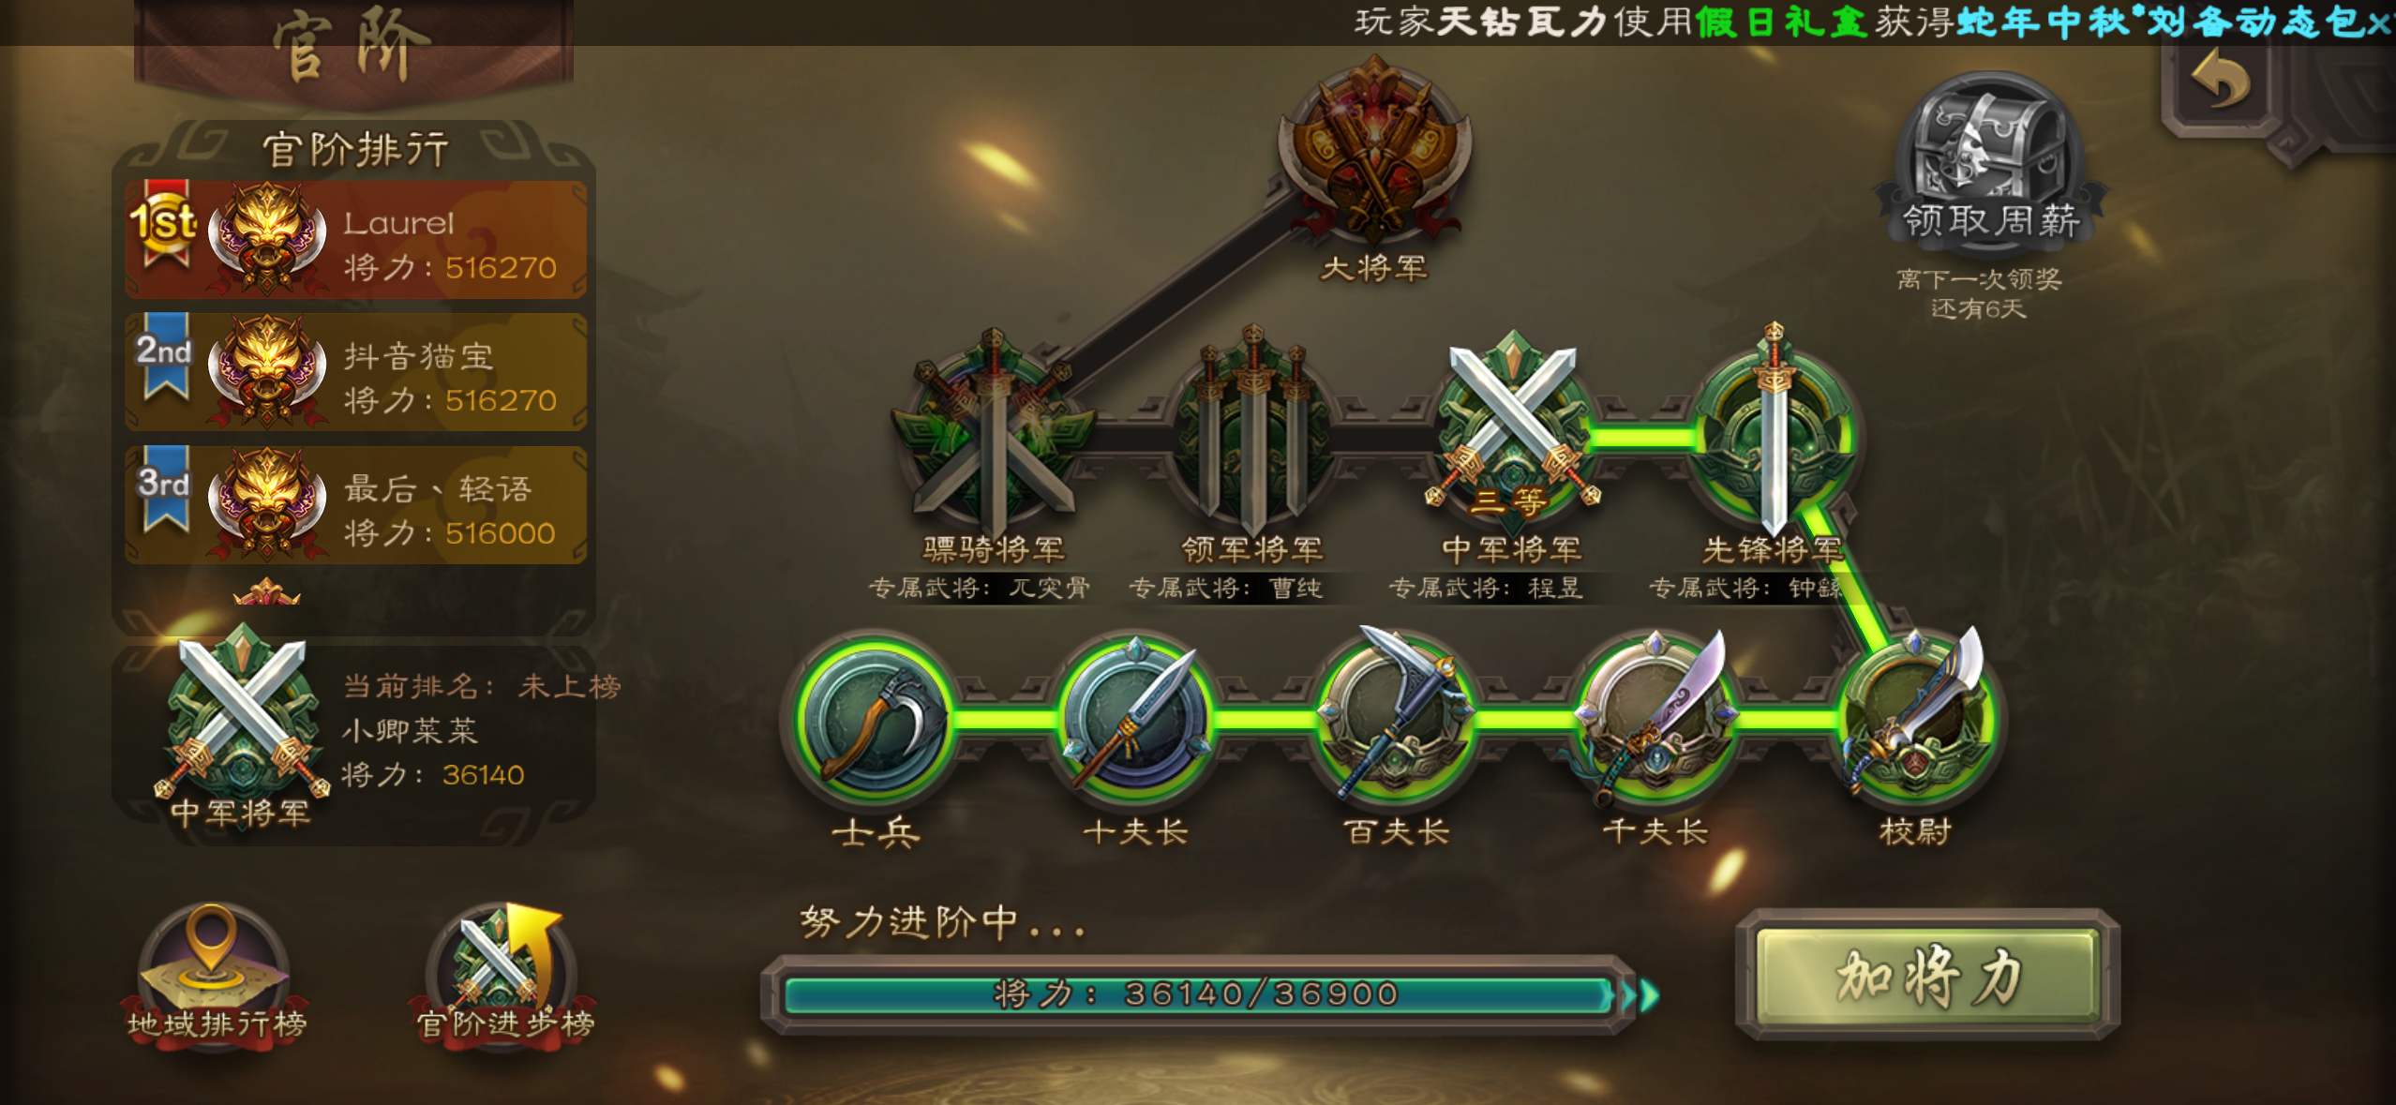This screenshot has width=2396, height=1105.
Task: Click the 加将力 button
Action: click(x=1927, y=975)
